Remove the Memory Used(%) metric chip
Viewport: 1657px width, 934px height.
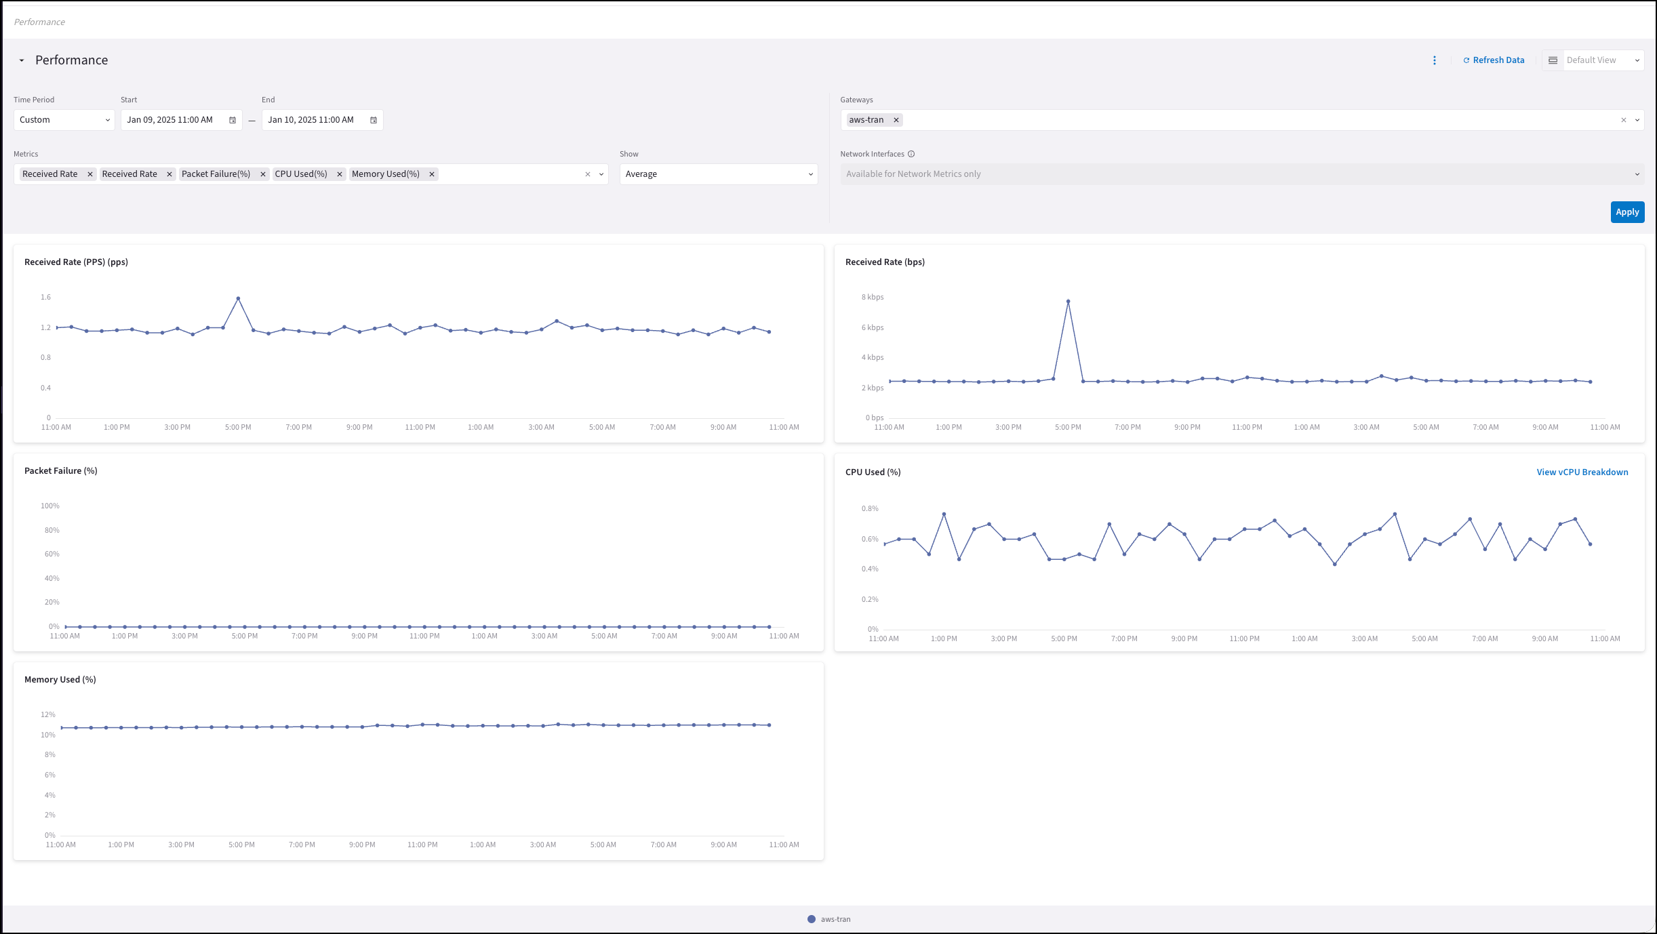[431, 174]
